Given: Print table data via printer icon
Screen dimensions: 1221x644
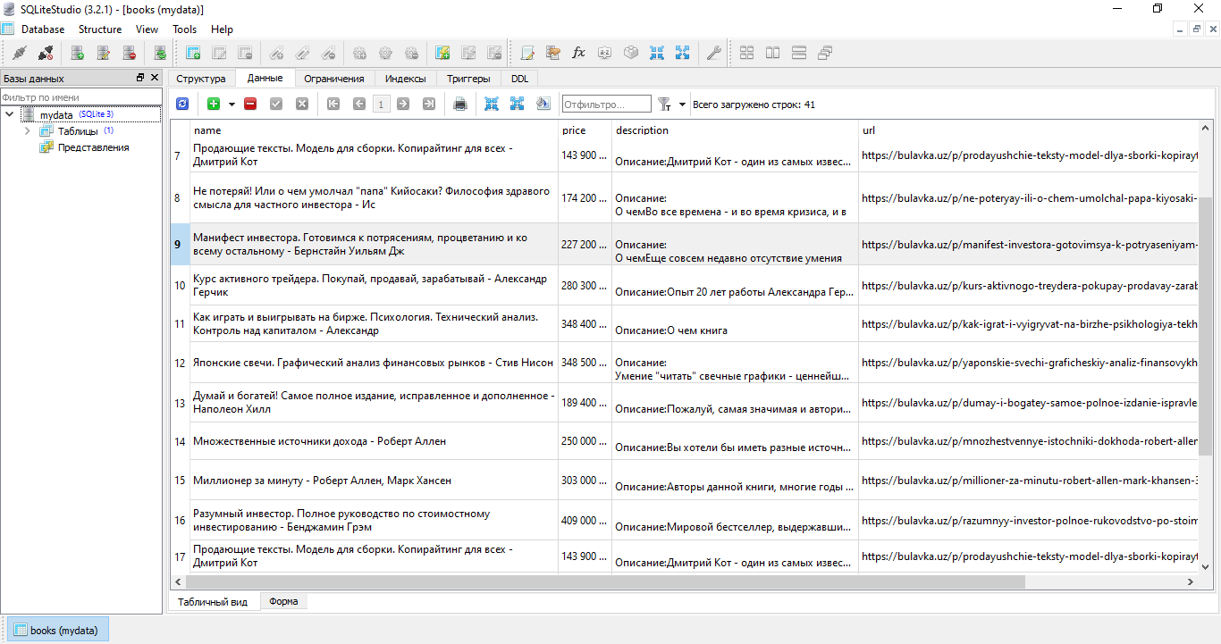Looking at the screenshot, I should tap(460, 105).
